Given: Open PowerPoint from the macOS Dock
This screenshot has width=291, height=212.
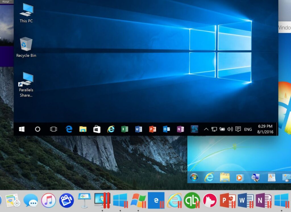Looking at the screenshot, I should pos(228,201).
